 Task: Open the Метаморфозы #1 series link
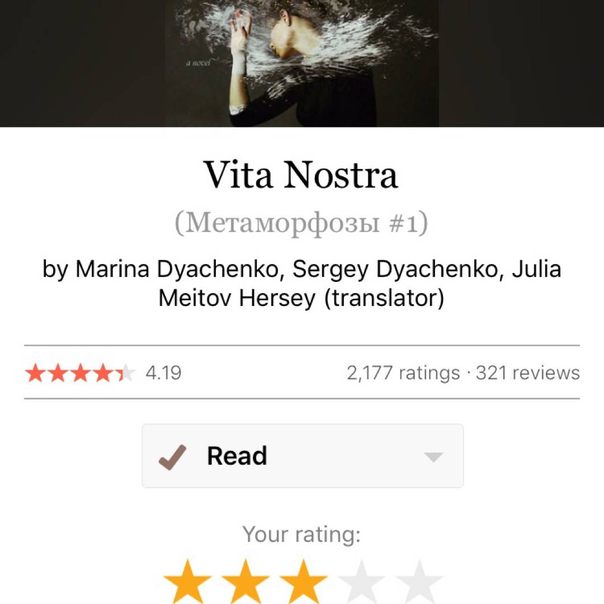[x=301, y=223]
